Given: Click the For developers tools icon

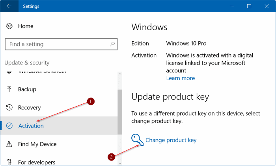Looking at the screenshot, I should pyautogui.click(x=9, y=162).
